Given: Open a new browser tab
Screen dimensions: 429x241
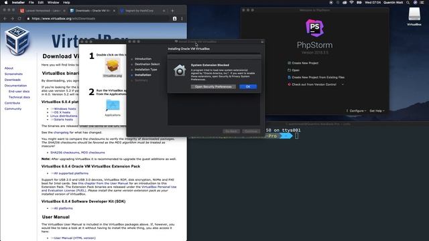Looking at the screenshot, I should tap(172, 11).
